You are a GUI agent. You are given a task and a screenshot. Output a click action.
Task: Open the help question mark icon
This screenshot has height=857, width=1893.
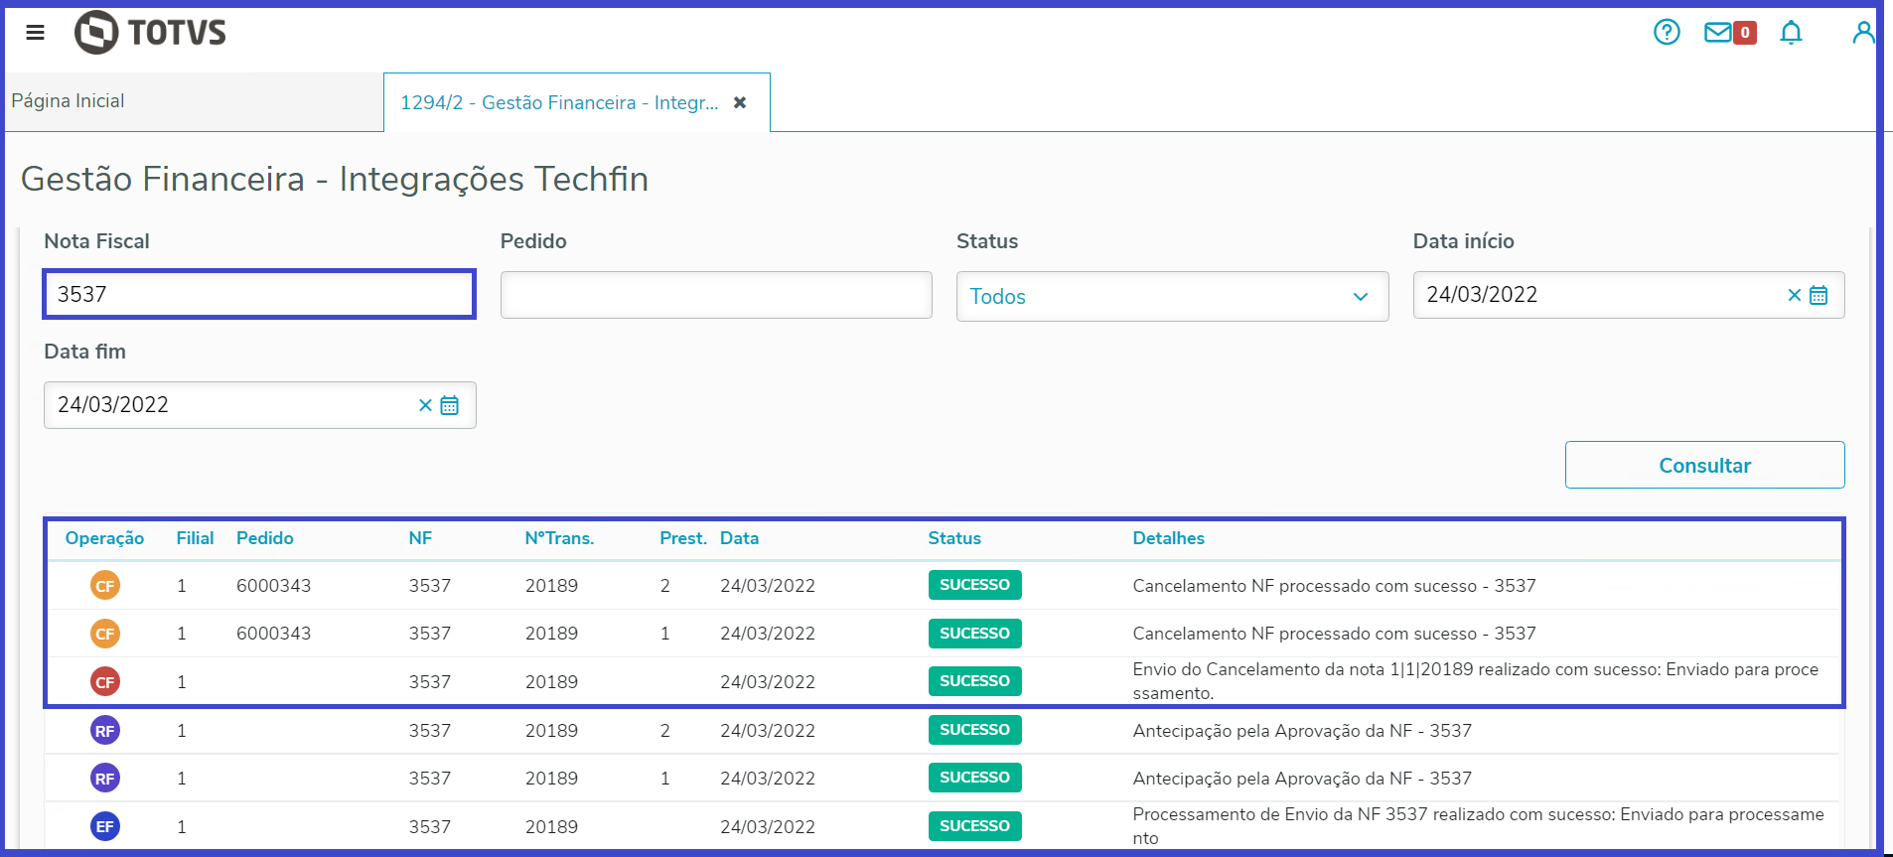click(x=1667, y=33)
